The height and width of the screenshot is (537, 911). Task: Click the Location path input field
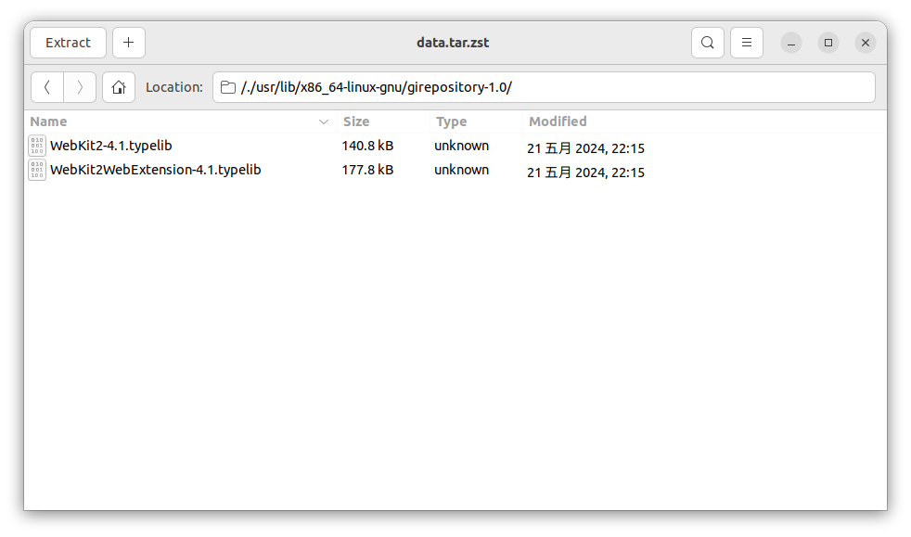pos(544,87)
